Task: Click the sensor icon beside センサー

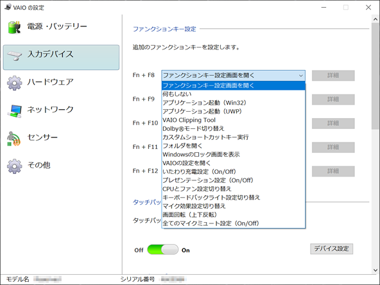Action: (x=13, y=139)
